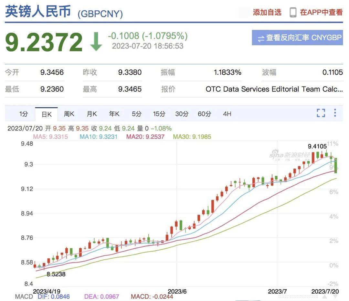
Task: Click the phone icon beside 在APP中查看
Action: [293, 12]
